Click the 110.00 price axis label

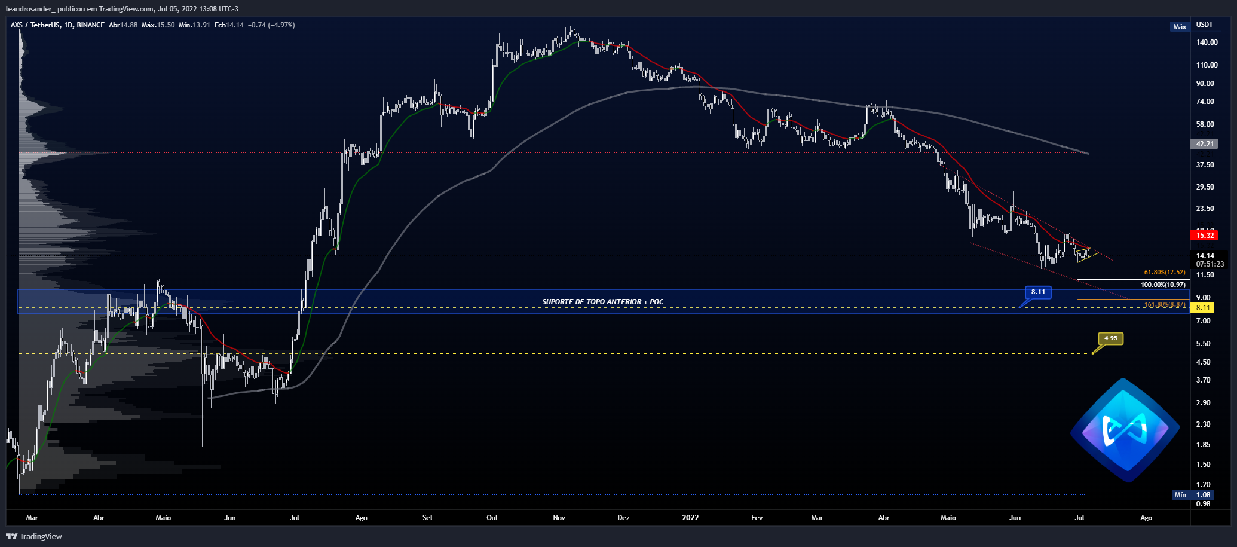(x=1207, y=65)
